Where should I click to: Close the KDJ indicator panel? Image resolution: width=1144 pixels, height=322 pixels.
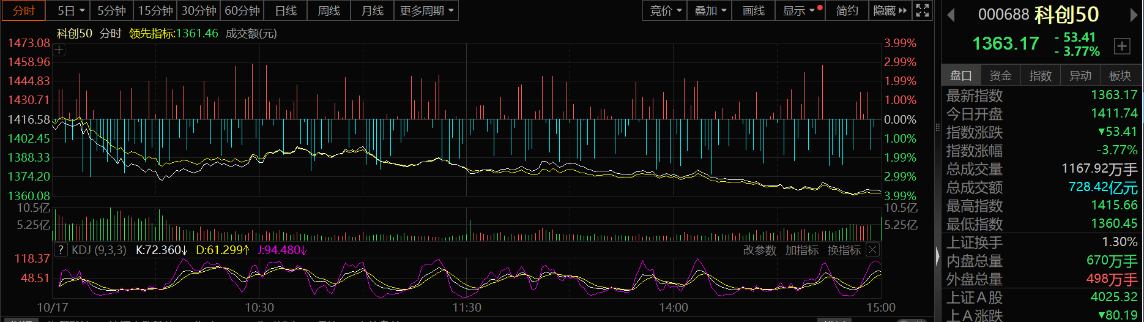pyautogui.click(x=873, y=250)
